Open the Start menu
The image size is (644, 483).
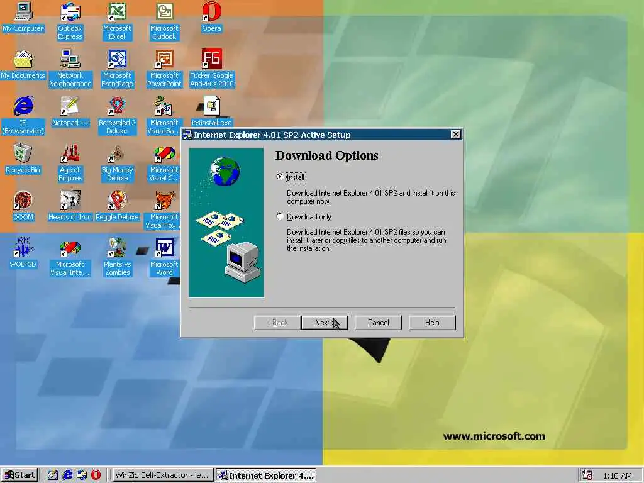coord(19,475)
